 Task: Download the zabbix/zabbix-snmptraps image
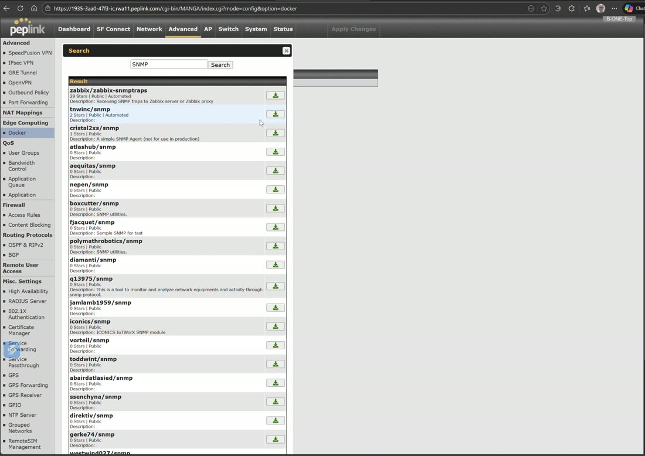click(275, 96)
